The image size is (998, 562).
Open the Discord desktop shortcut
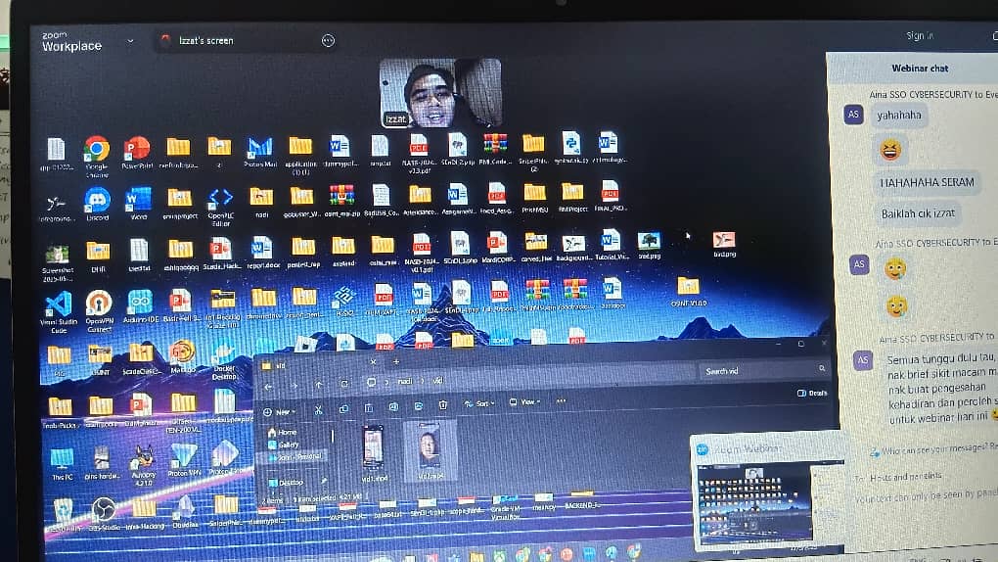pos(98,205)
